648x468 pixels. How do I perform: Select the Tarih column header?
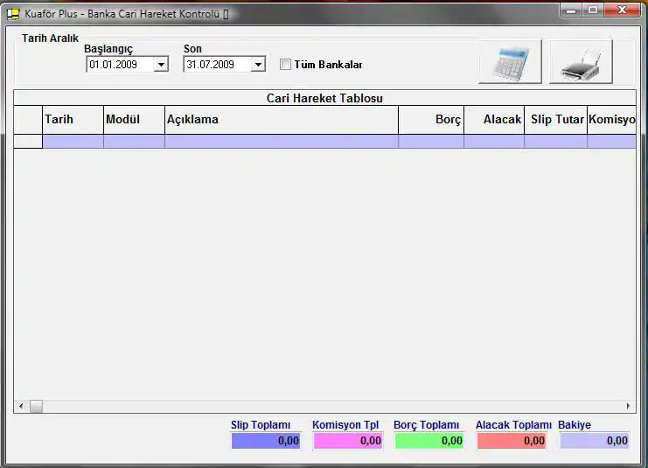(x=73, y=120)
